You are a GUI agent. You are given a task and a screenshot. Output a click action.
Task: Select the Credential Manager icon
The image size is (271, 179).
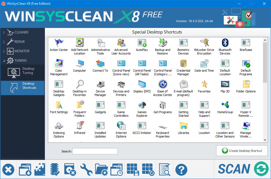click(x=183, y=63)
